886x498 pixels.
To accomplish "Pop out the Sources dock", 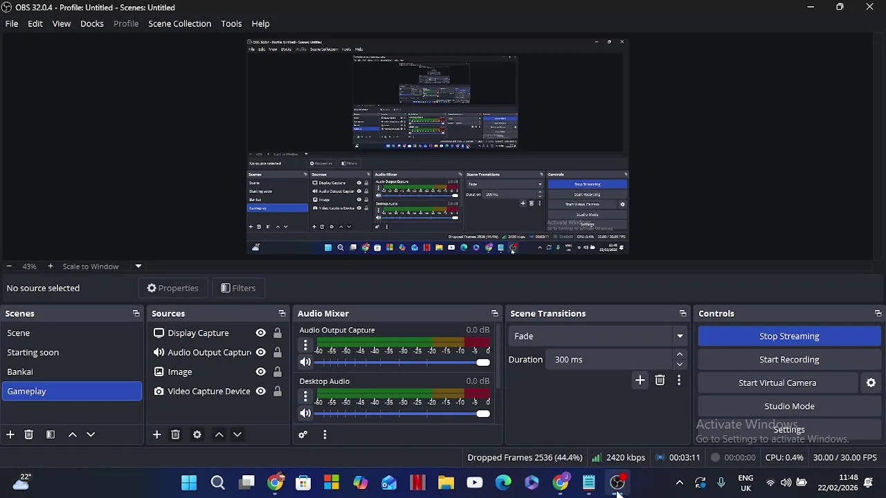I will [282, 313].
